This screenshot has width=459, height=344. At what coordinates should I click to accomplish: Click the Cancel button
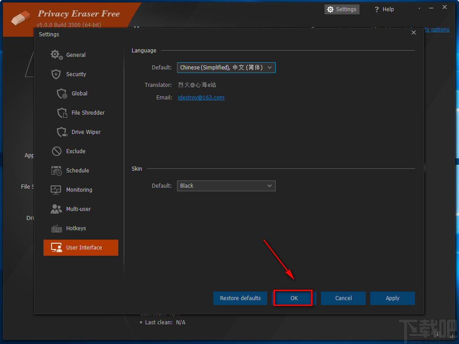(x=343, y=298)
